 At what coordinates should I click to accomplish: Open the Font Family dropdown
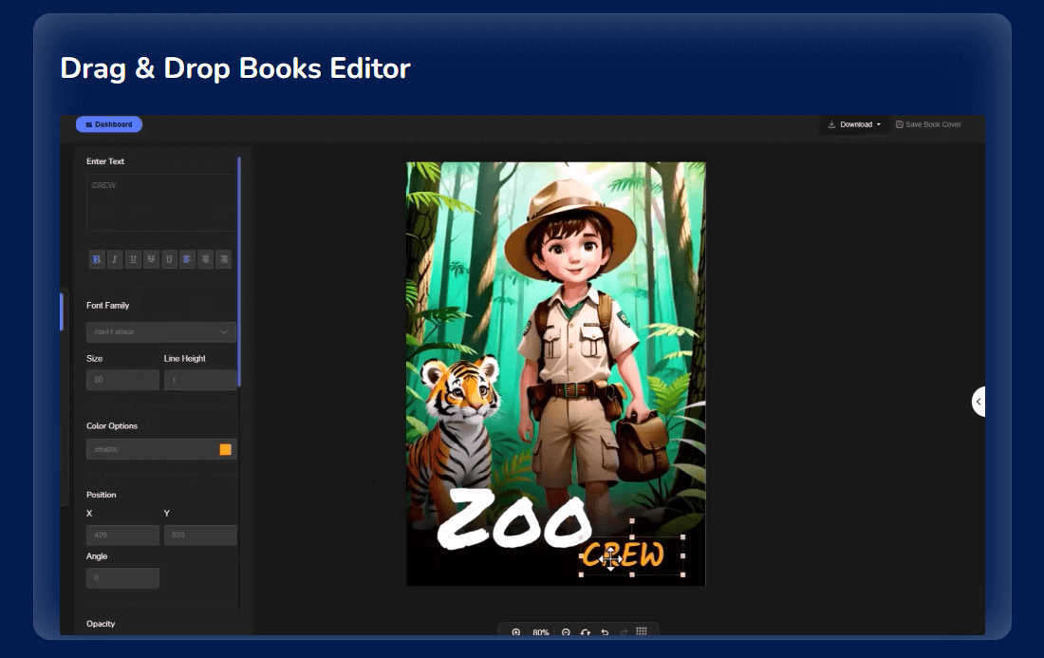coord(161,332)
